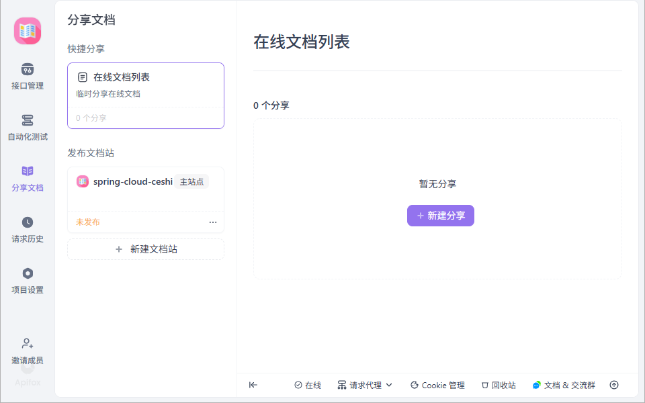This screenshot has height=403, width=645.
Task: Open the three-dots menu on 未发布 row
Action: click(213, 222)
